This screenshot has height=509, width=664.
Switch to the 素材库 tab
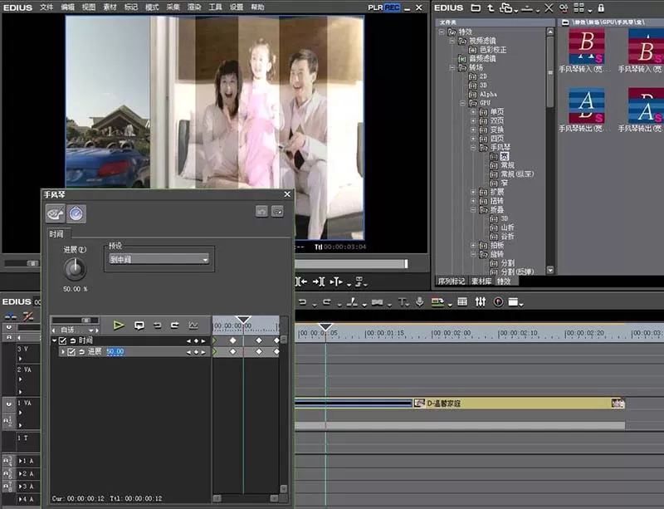pyautogui.click(x=481, y=281)
